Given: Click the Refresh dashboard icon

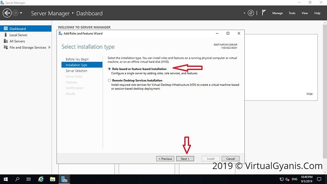Looking at the screenshot, I should point(251,13).
